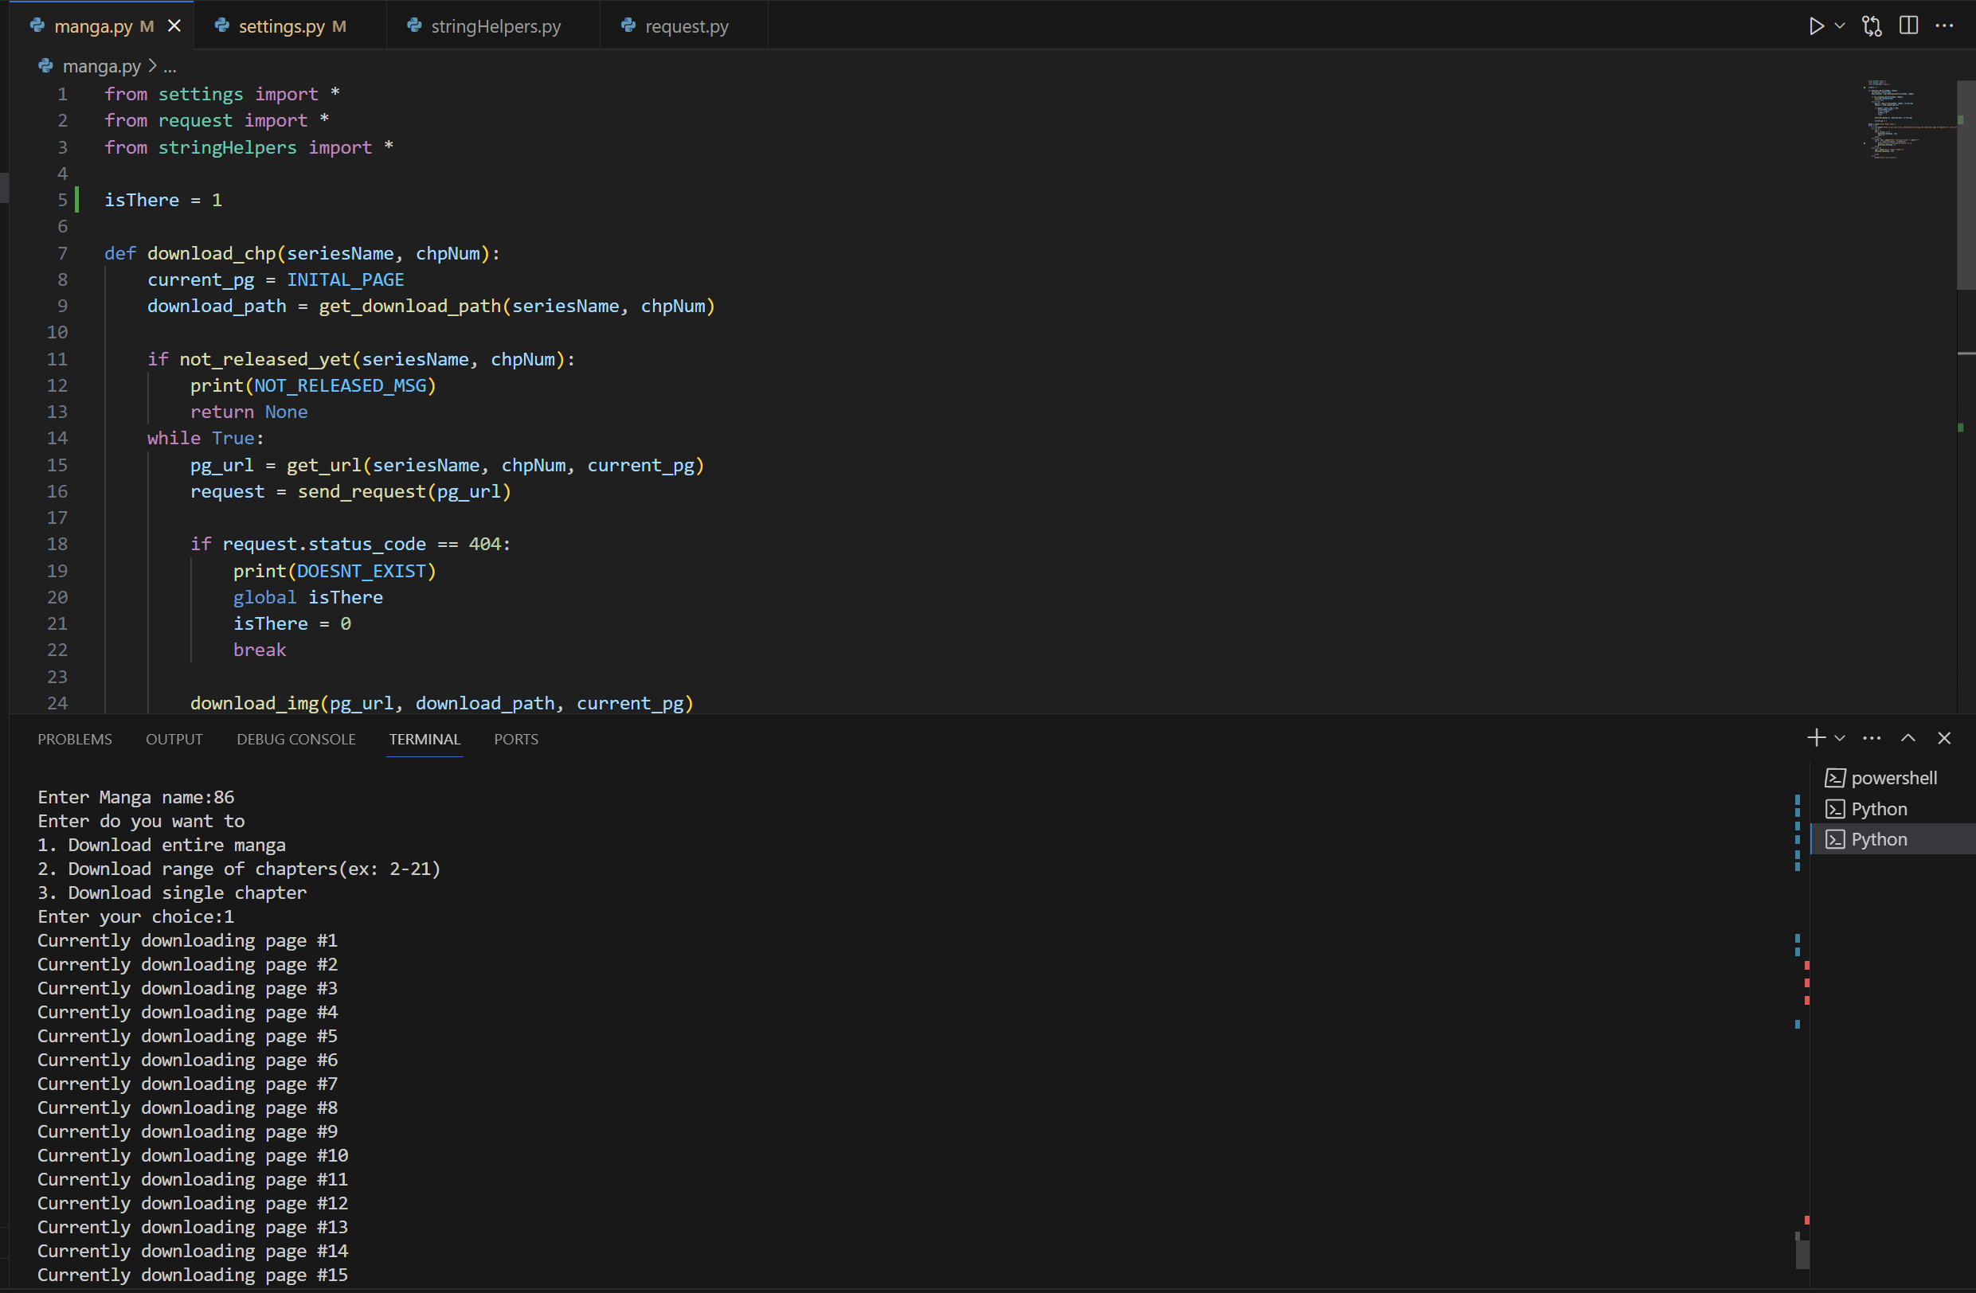Click the code minimap preview
1976x1293 pixels.
[1908, 119]
